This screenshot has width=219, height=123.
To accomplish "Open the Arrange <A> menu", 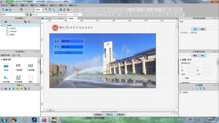I will click(x=44, y=5).
